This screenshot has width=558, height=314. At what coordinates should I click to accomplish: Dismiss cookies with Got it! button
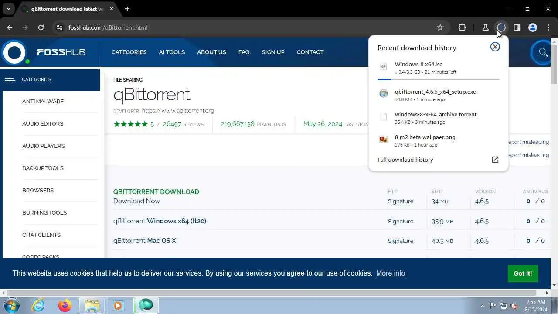(523, 273)
